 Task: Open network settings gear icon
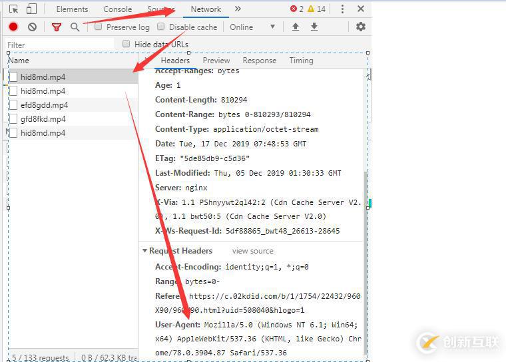pyautogui.click(x=360, y=27)
